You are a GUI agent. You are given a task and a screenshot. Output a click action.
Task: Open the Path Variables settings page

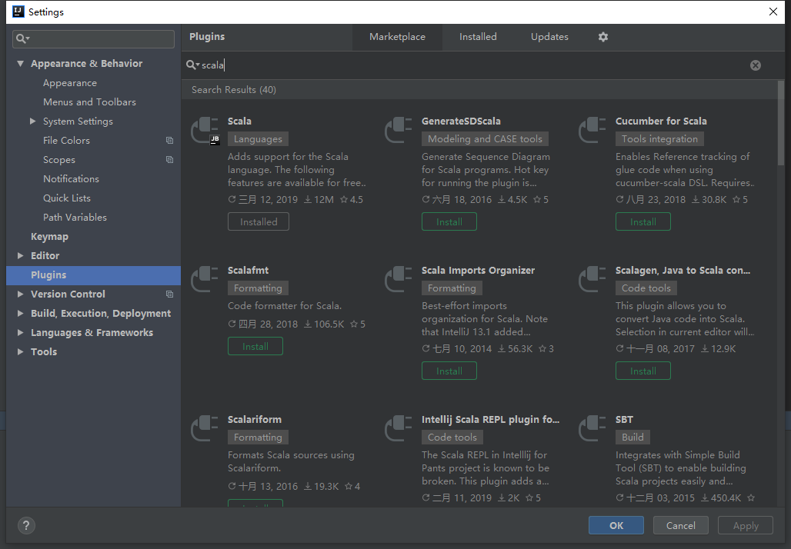pyautogui.click(x=75, y=218)
